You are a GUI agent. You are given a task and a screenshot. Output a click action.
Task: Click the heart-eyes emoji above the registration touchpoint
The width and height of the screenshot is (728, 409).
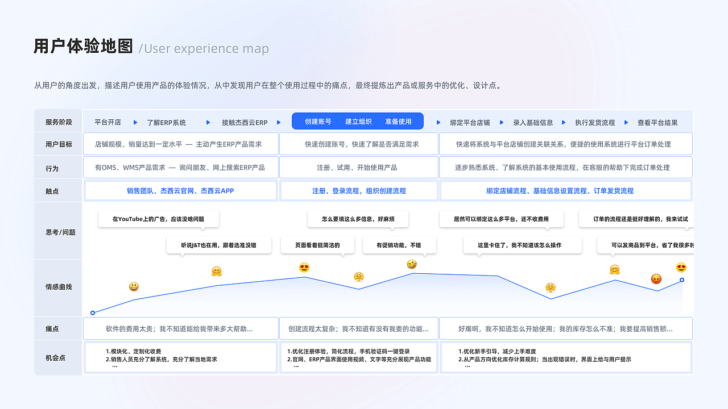(x=304, y=268)
